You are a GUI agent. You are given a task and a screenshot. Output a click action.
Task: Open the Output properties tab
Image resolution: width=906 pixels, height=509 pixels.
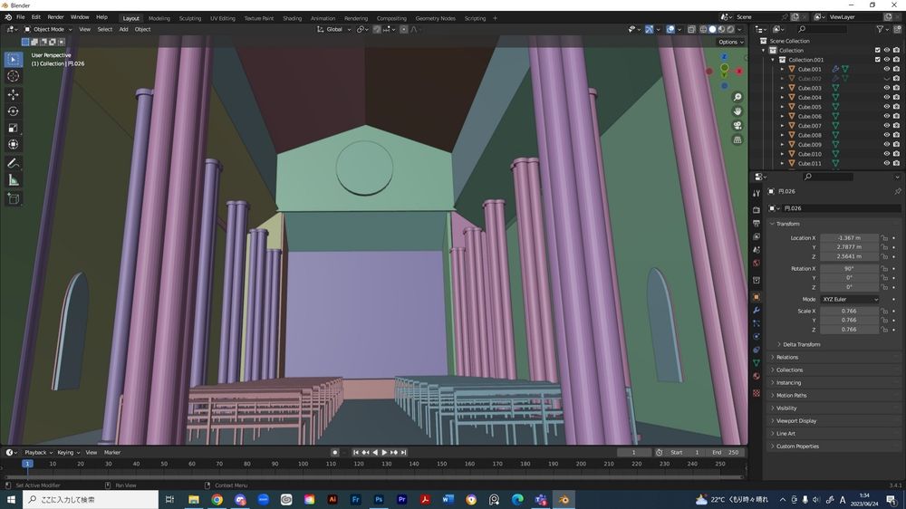[x=757, y=223]
